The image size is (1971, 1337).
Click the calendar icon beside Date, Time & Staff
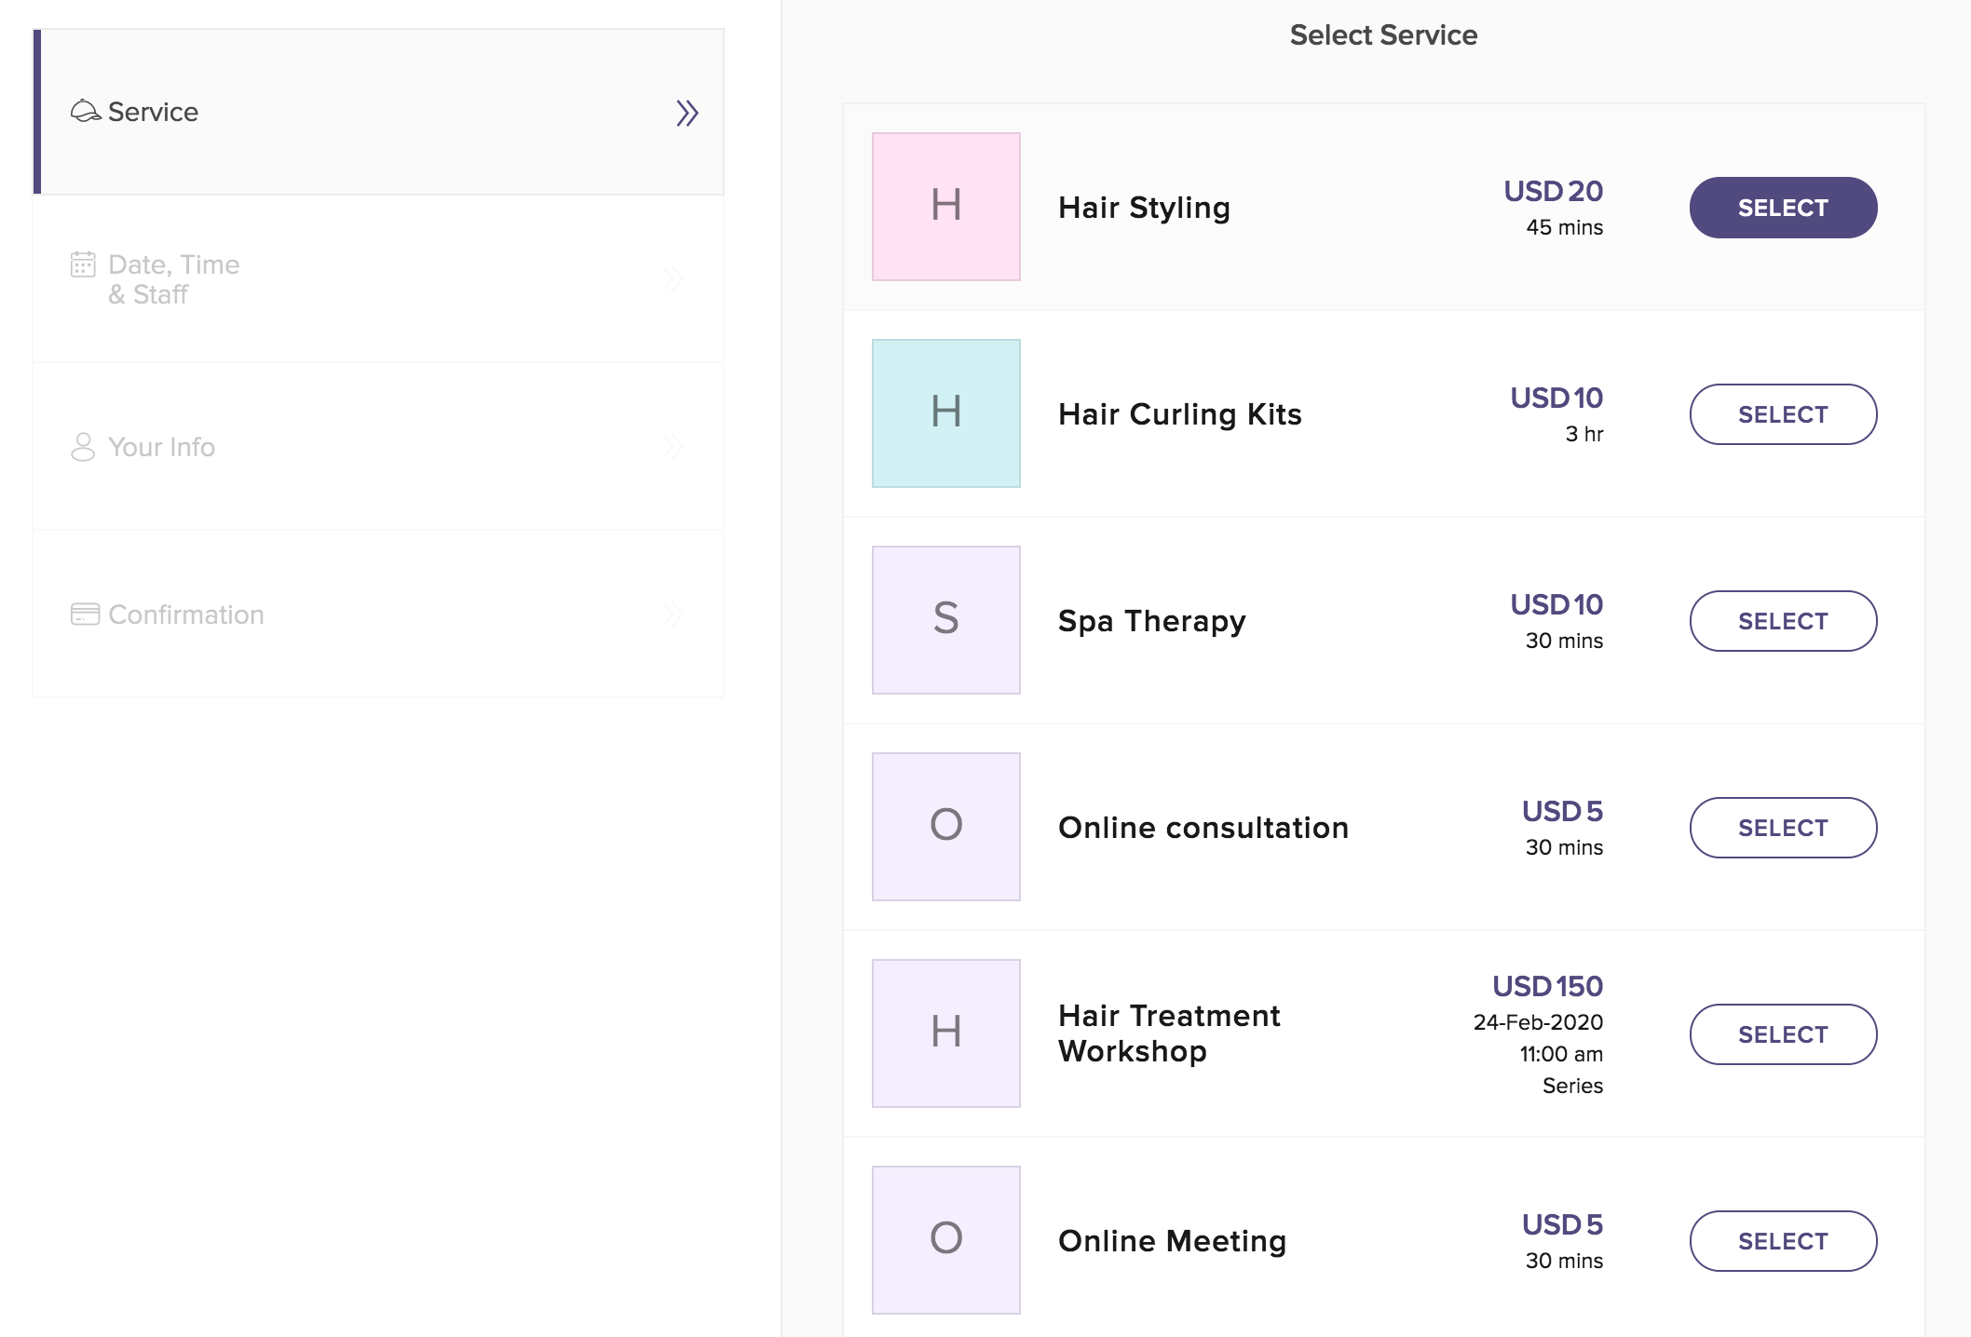83,265
